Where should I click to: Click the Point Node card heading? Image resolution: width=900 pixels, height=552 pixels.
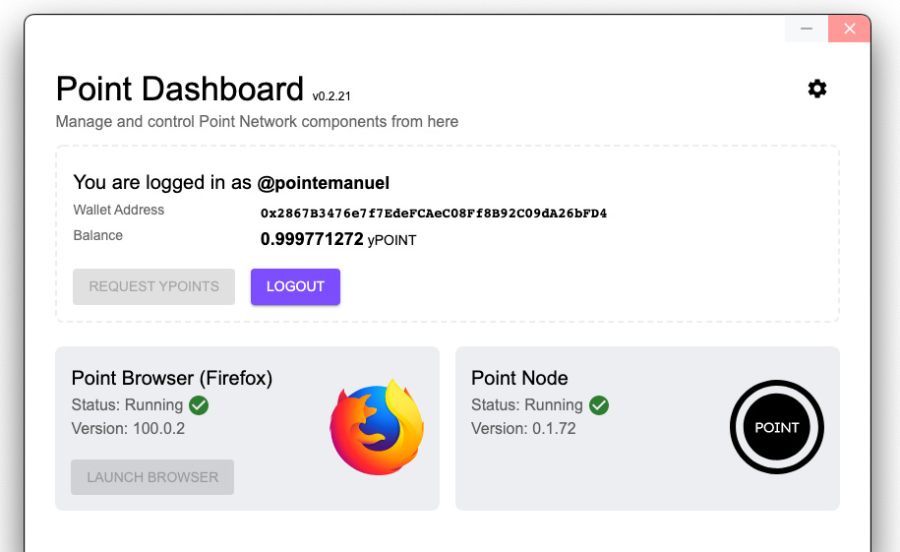tap(519, 378)
